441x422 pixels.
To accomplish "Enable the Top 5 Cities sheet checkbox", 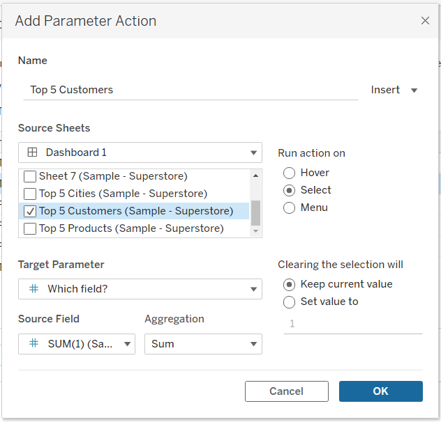I will (30, 194).
